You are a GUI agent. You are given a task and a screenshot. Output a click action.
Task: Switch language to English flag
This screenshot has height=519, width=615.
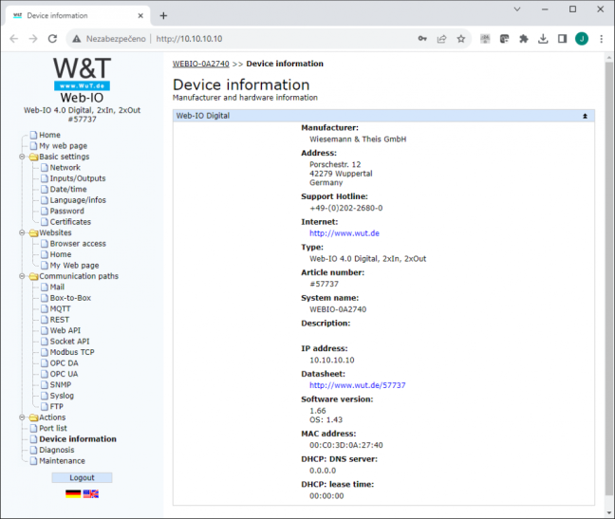[x=90, y=493]
